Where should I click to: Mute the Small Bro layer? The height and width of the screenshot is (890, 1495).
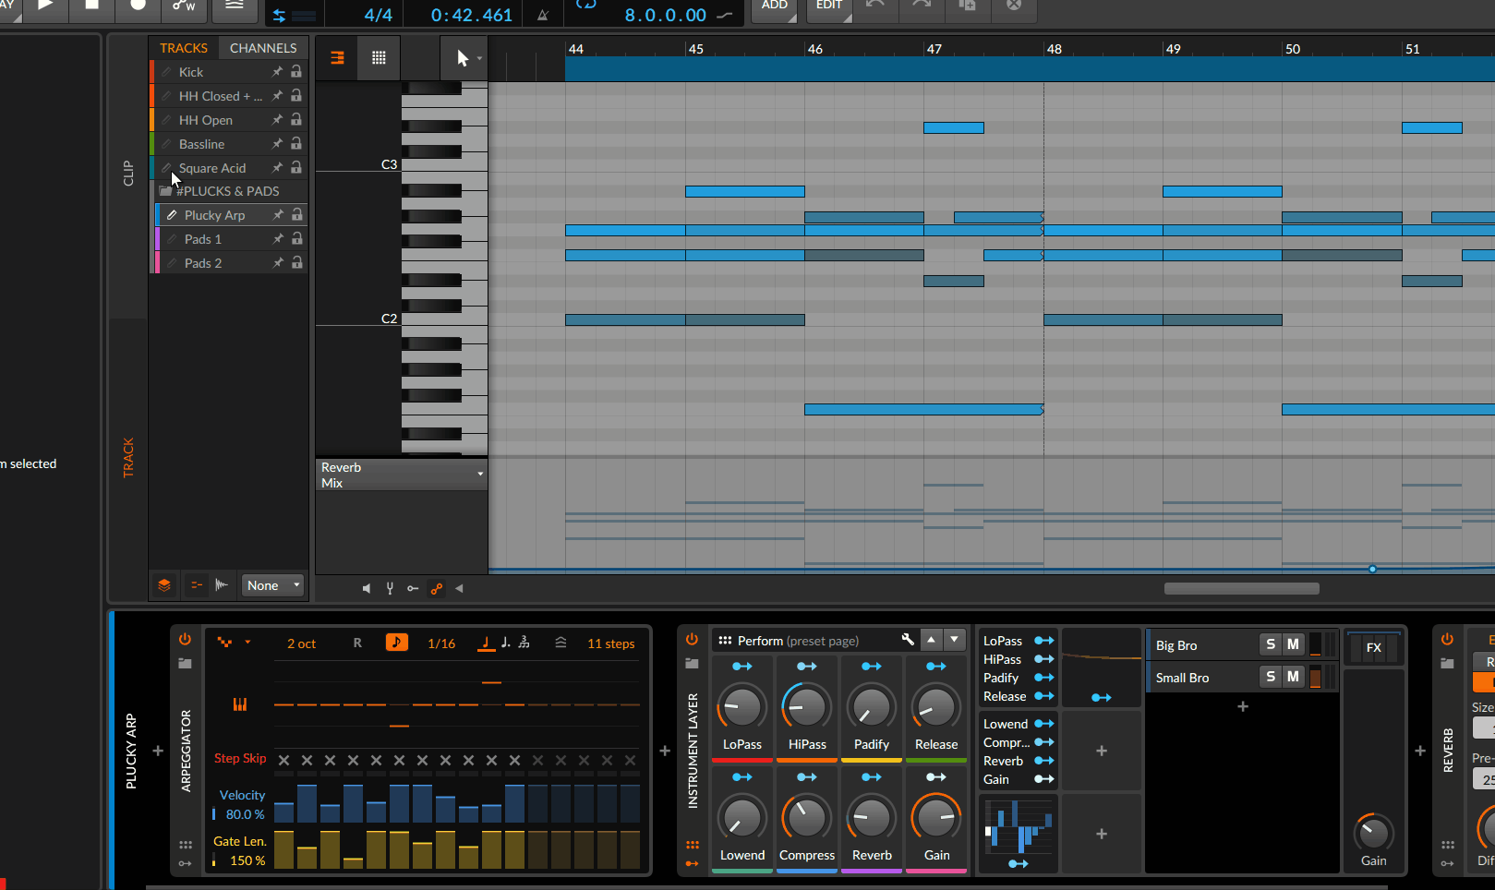[x=1293, y=677]
